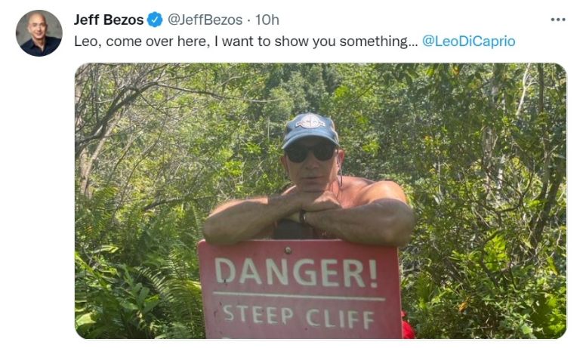
Task: Click the blue verified checkmark badge
Action: coord(155,20)
